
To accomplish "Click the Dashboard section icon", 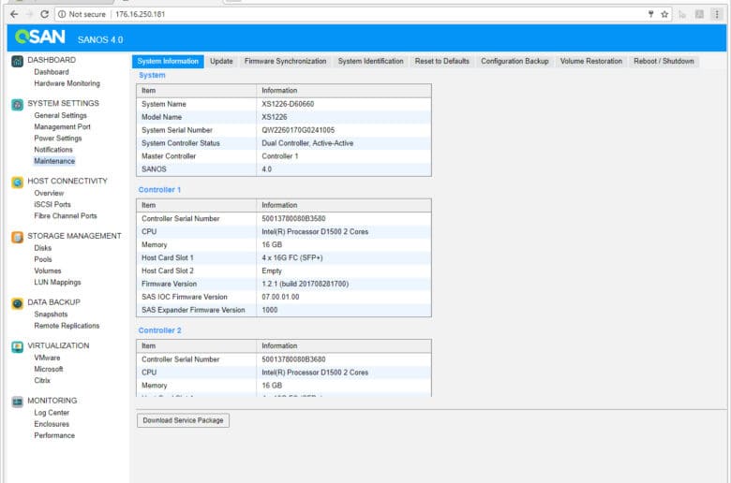I will pyautogui.click(x=17, y=61).
